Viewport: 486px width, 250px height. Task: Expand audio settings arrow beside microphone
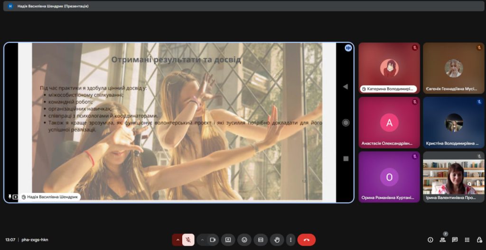(178, 240)
